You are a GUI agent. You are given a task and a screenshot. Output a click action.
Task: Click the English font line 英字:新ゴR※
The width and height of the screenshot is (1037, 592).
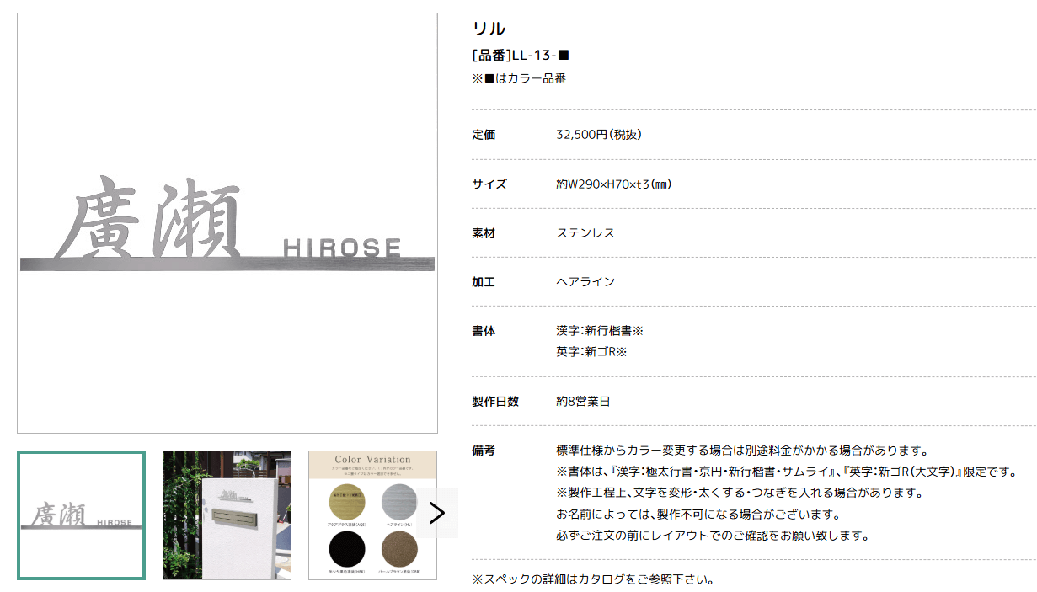point(591,351)
